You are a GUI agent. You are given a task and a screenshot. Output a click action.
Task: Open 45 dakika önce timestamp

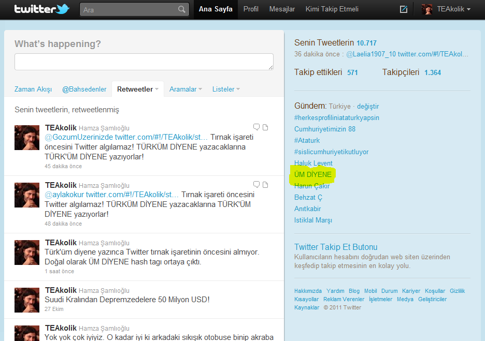pyautogui.click(x=63, y=166)
